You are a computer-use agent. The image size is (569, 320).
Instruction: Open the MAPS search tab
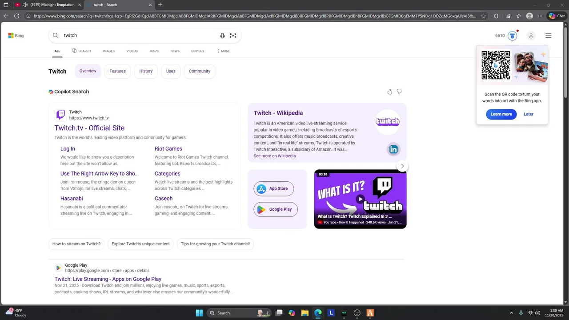pos(154,51)
